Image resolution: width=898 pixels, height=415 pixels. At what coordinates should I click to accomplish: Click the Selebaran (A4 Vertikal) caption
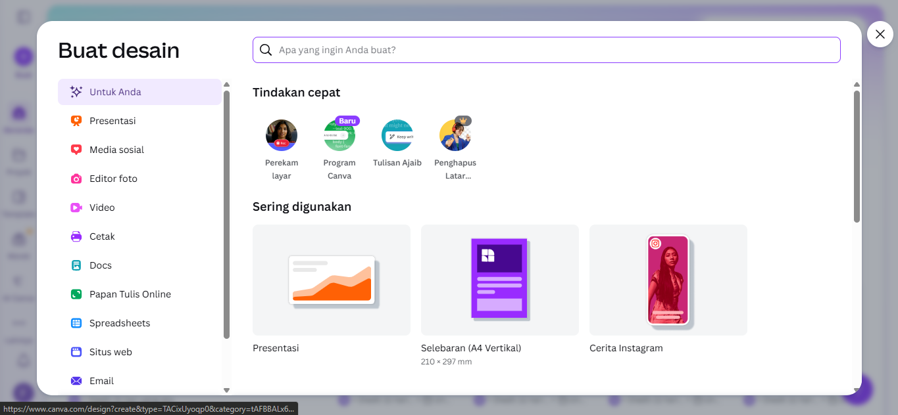click(471, 348)
